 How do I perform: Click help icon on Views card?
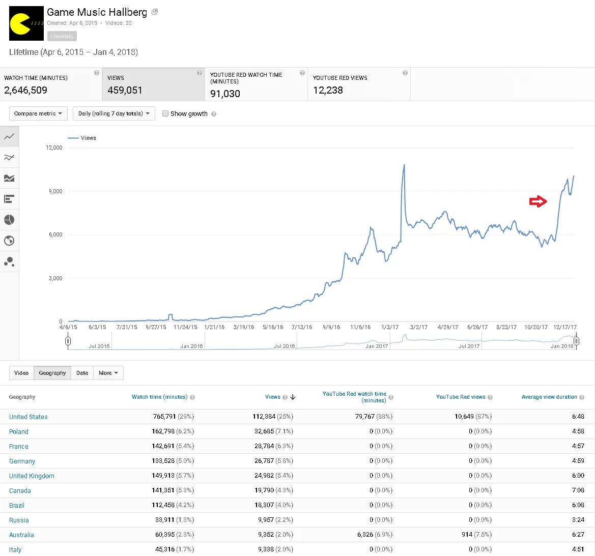click(x=199, y=73)
